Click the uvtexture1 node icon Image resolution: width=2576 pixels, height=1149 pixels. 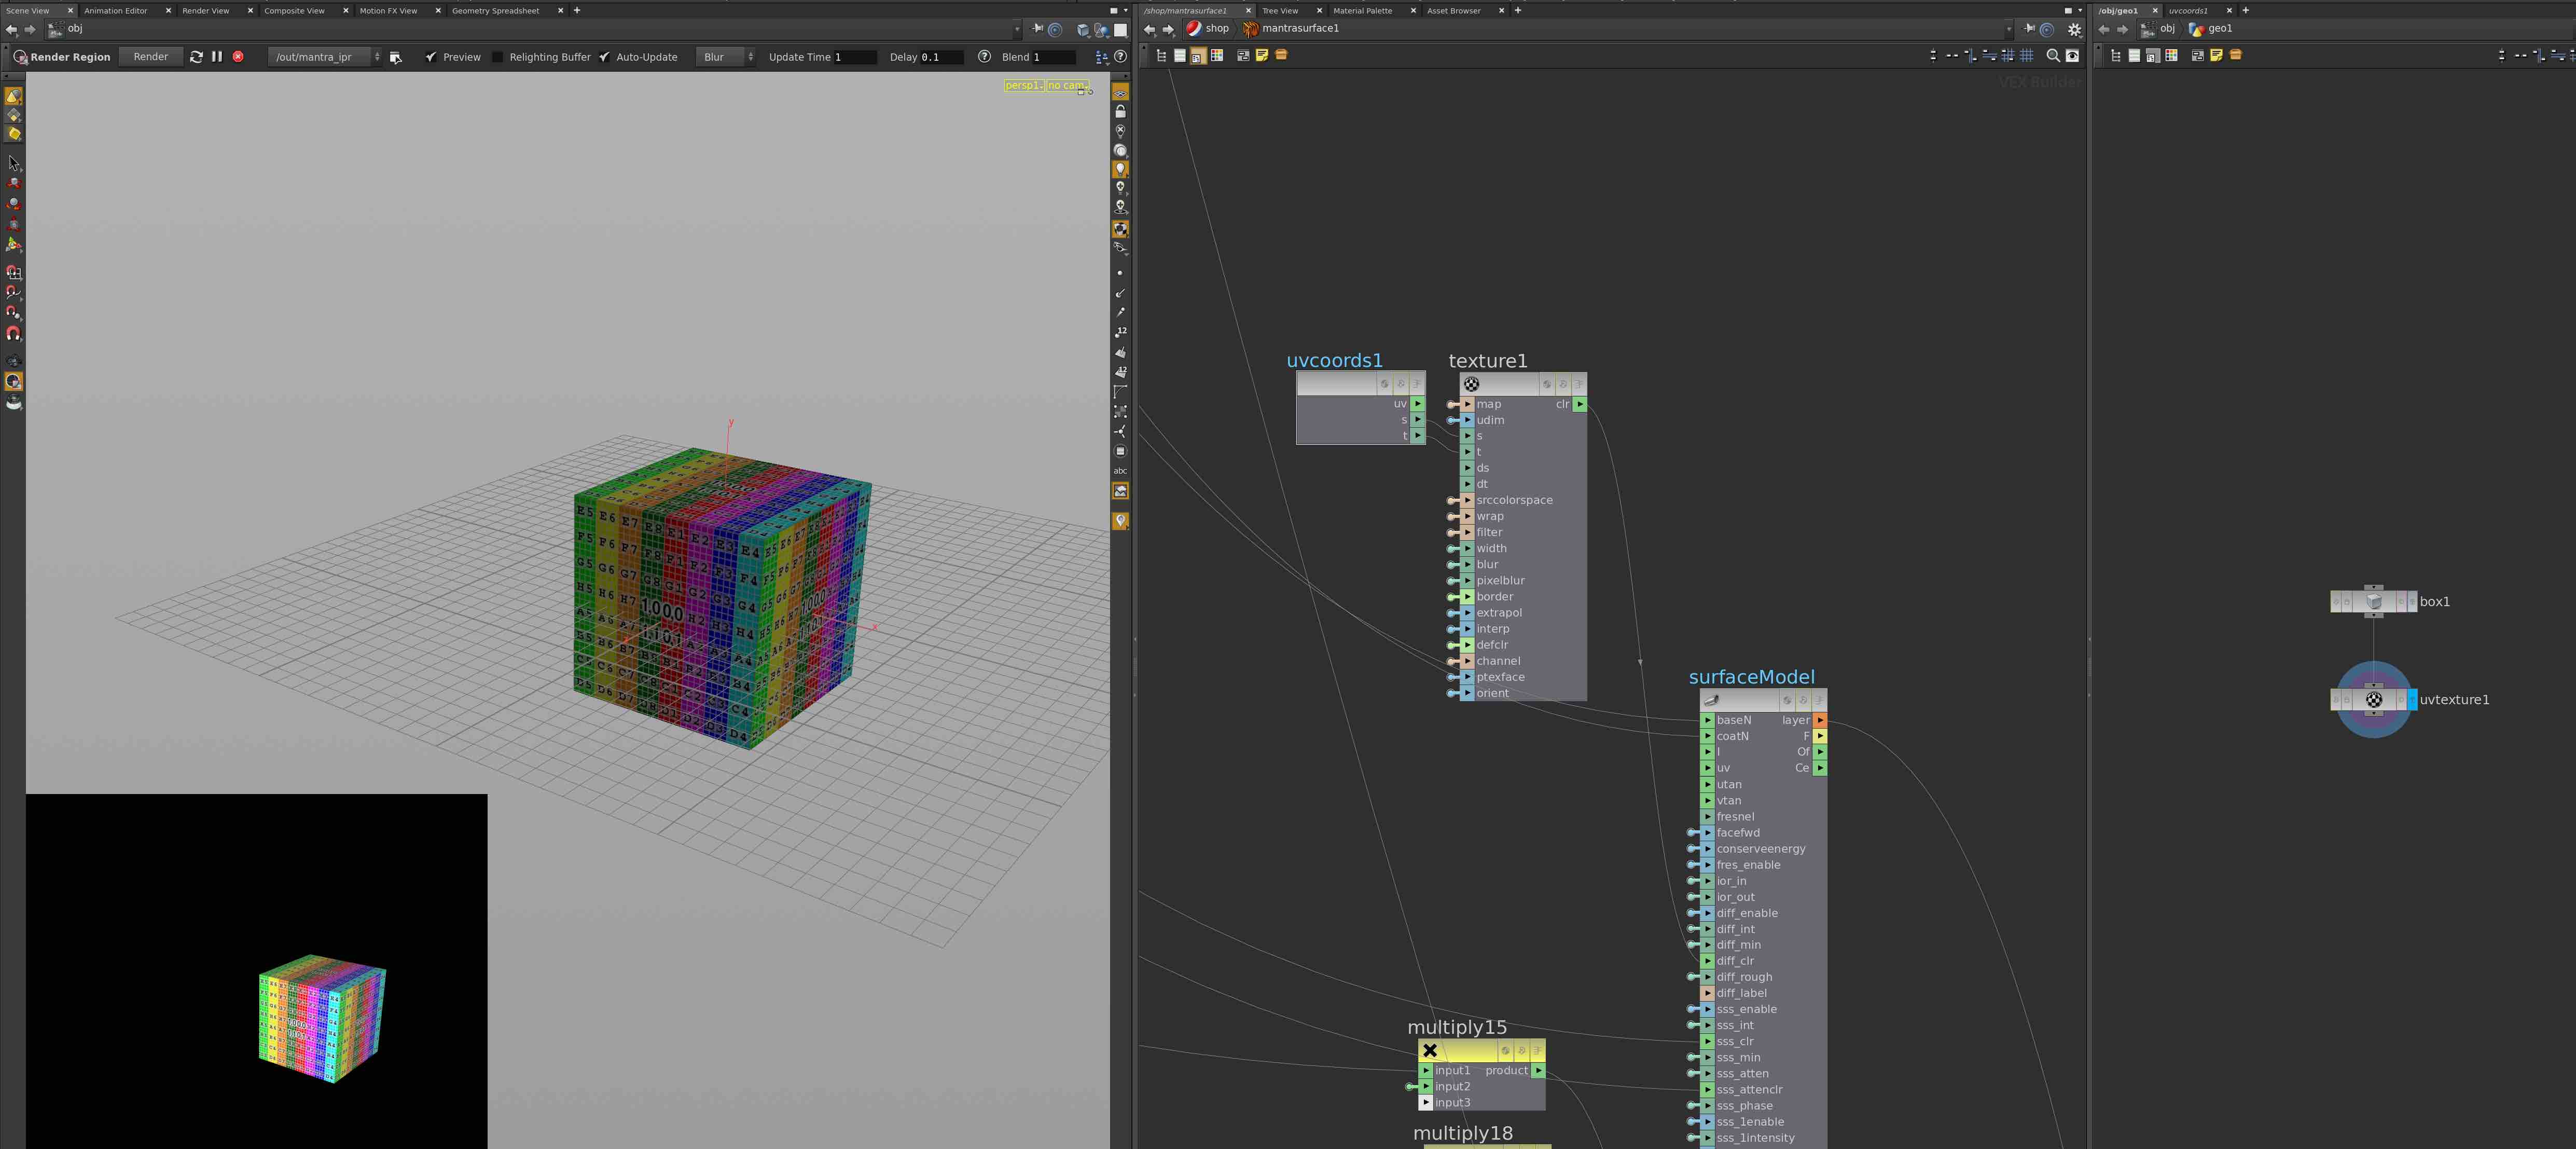pos(2374,700)
